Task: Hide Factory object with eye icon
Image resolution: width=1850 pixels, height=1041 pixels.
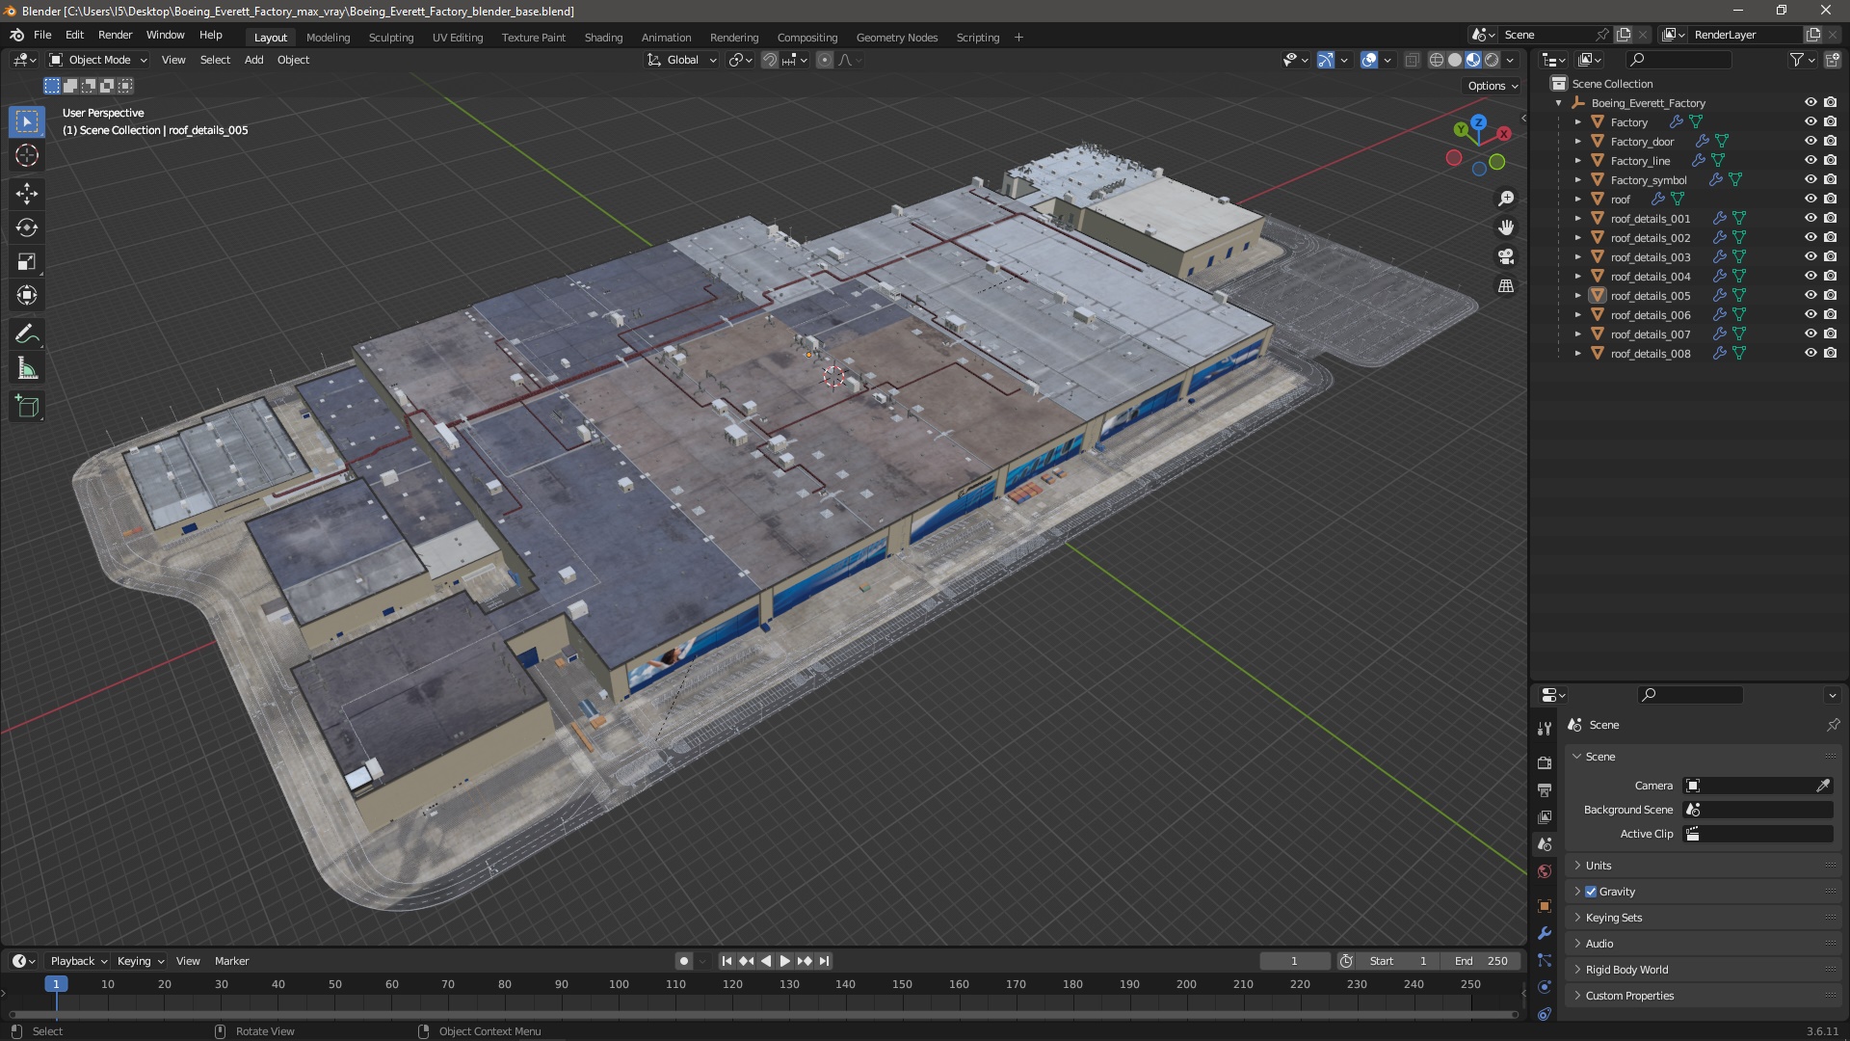Action: [1810, 122]
